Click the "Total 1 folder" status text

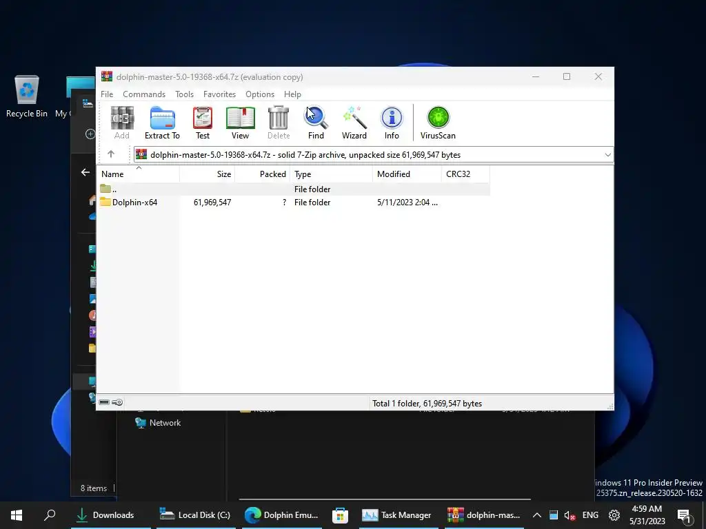click(427, 404)
